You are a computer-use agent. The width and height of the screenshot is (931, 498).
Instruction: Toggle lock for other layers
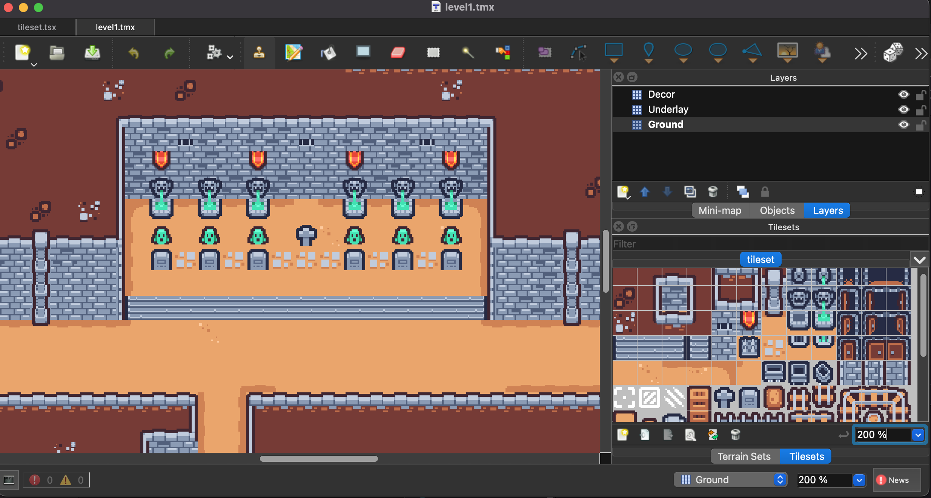coord(765,192)
